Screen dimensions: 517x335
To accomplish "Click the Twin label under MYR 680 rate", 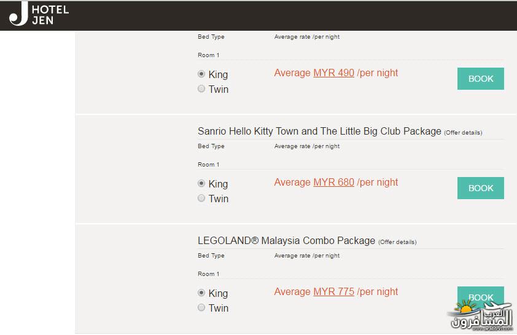I will [218, 199].
